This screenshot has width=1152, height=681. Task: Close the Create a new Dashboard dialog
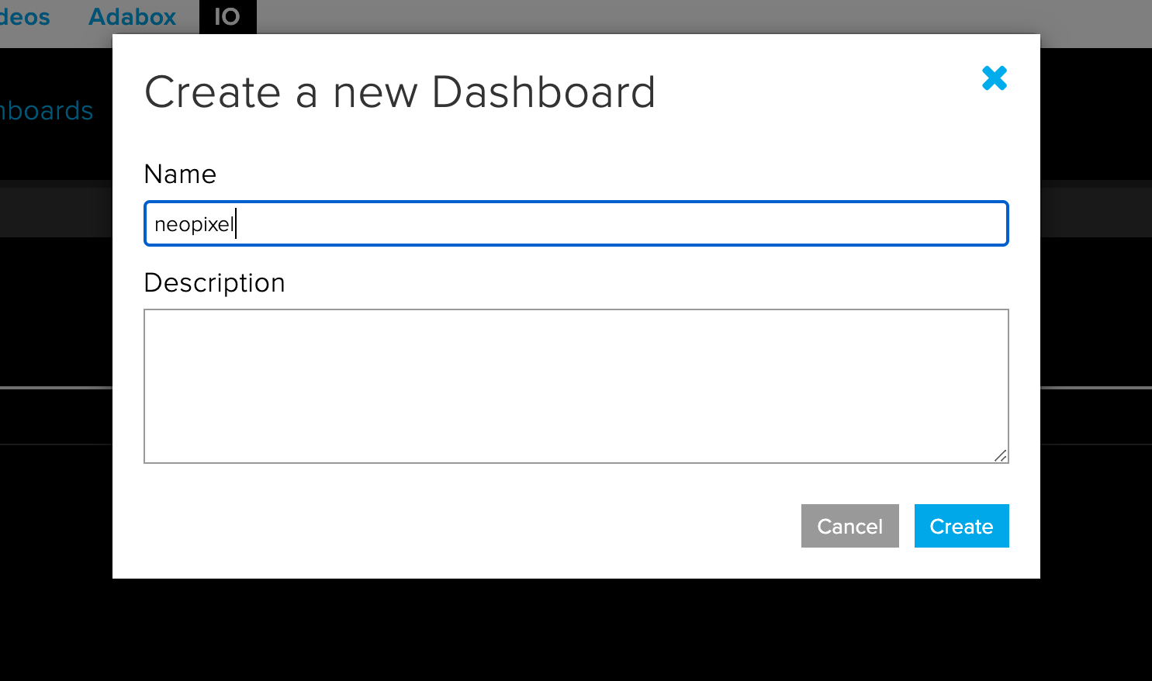click(x=994, y=78)
